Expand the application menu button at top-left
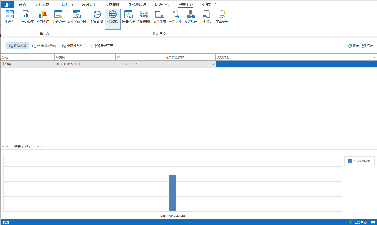This screenshot has width=377, height=225. (7, 5)
